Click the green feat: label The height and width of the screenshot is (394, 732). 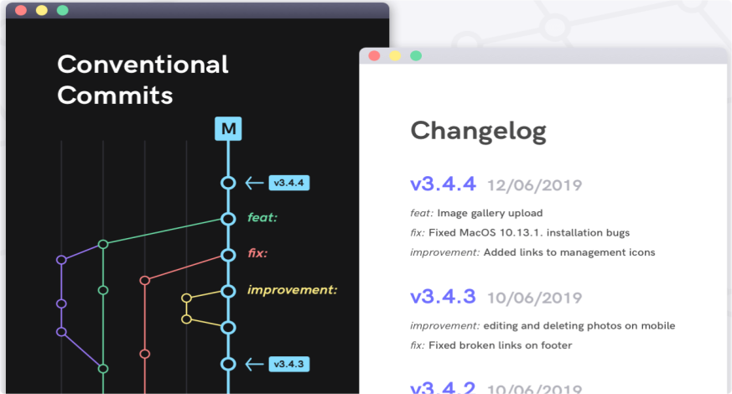(262, 218)
